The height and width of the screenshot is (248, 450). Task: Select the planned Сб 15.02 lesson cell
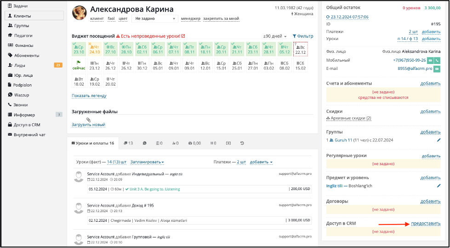point(301,65)
